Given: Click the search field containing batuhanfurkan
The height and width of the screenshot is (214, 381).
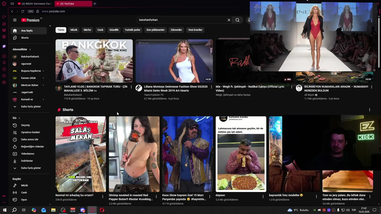Looking at the screenshot, I should coord(181,20).
